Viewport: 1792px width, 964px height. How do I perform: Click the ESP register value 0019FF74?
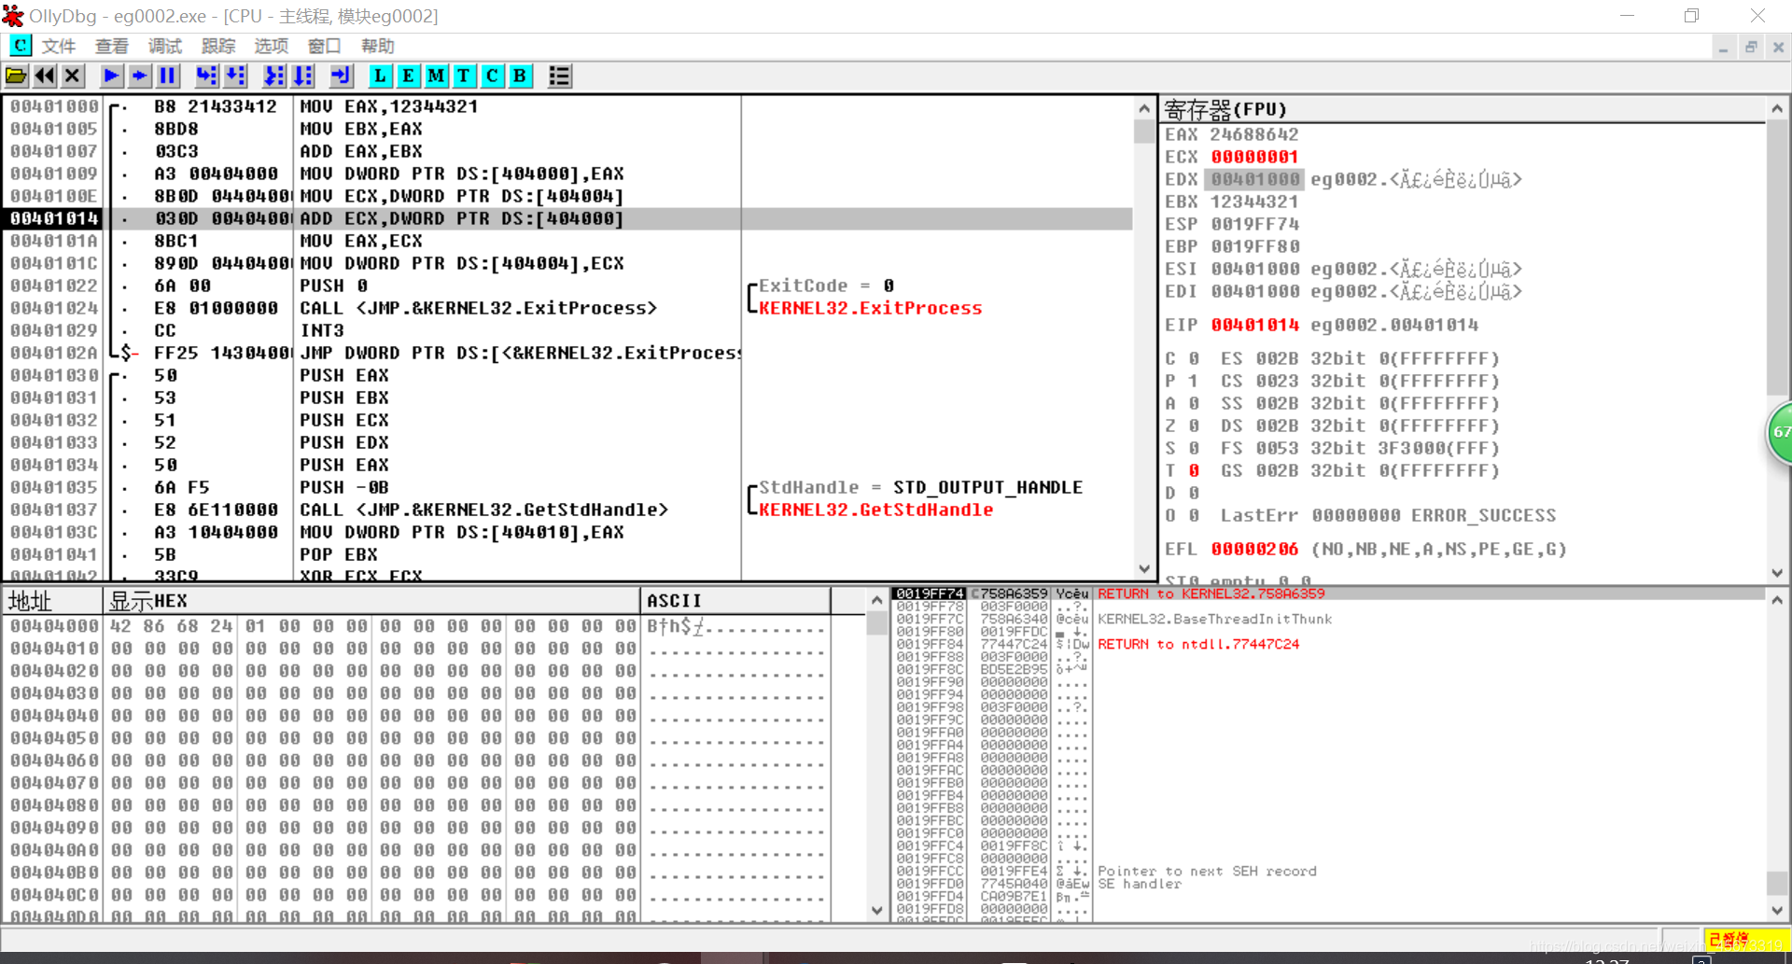[1254, 224]
